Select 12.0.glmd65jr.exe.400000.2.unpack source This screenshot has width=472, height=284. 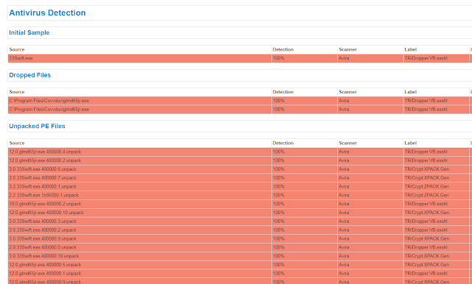pyautogui.click(x=139, y=160)
